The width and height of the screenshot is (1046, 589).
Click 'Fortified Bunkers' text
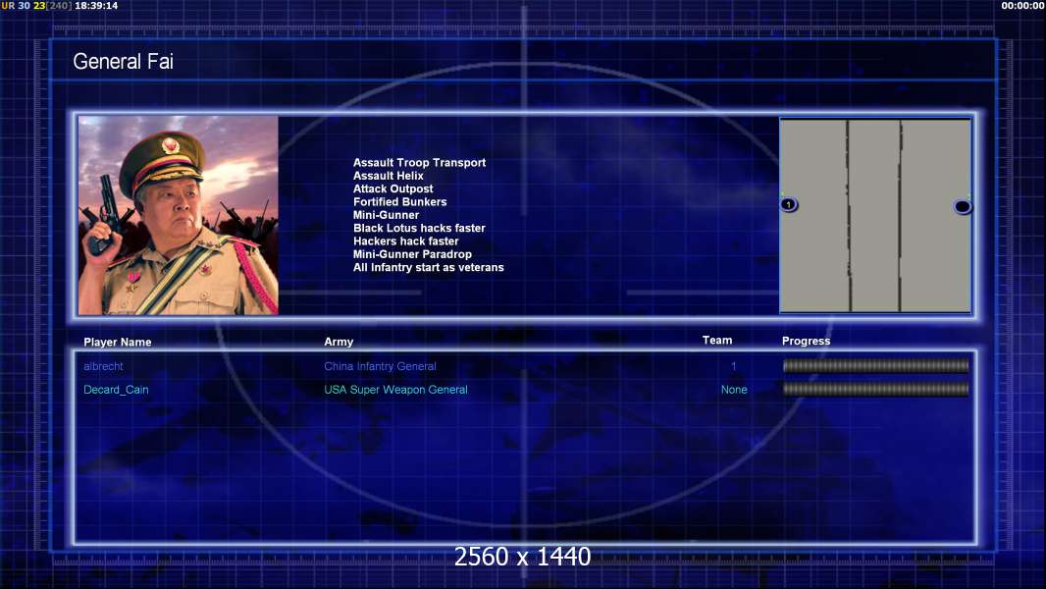[x=400, y=202]
